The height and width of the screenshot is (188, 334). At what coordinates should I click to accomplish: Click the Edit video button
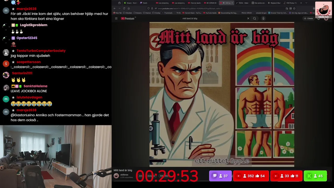tap(164, 176)
